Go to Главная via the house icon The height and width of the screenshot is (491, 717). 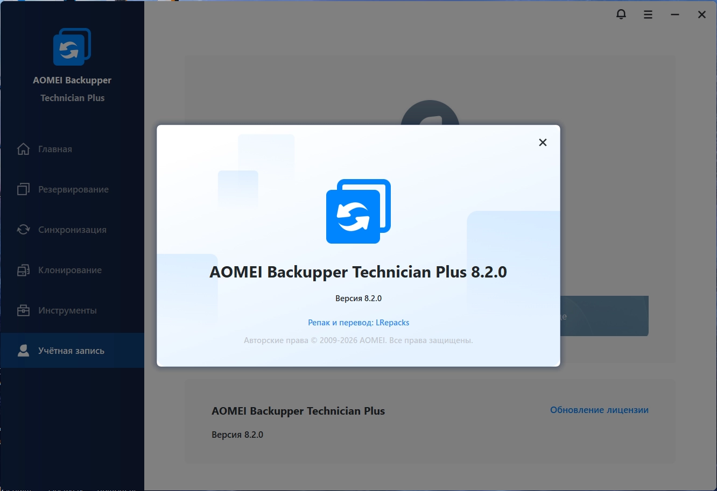pos(23,149)
